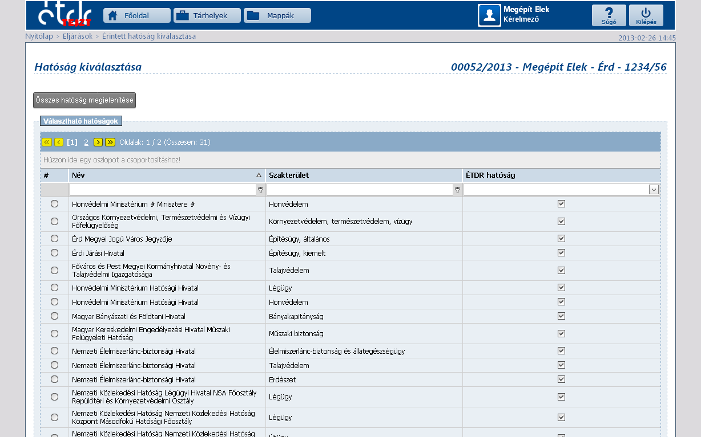Toggle ÉTDR checkbox in Környezetvédelem row
The image size is (701, 437).
(561, 221)
